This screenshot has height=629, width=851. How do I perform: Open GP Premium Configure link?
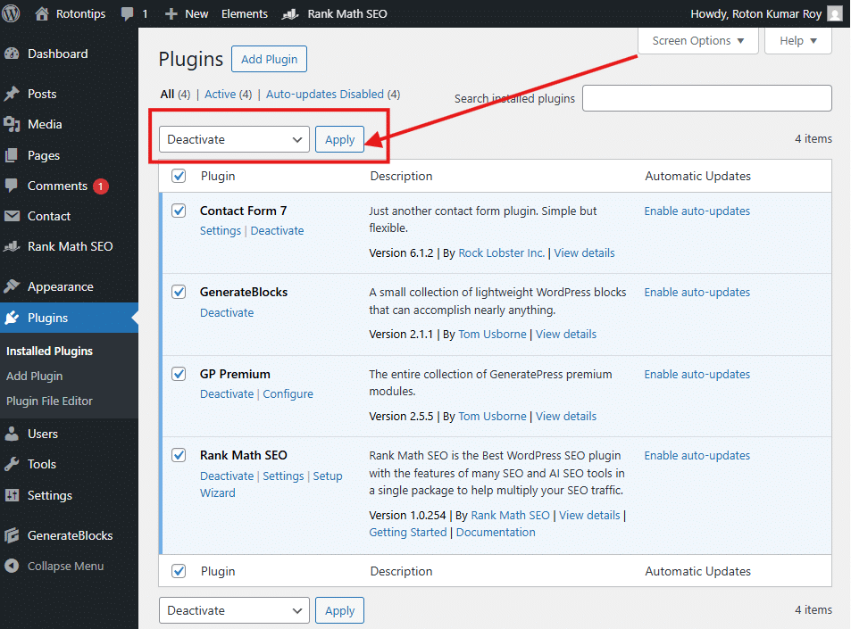click(288, 394)
